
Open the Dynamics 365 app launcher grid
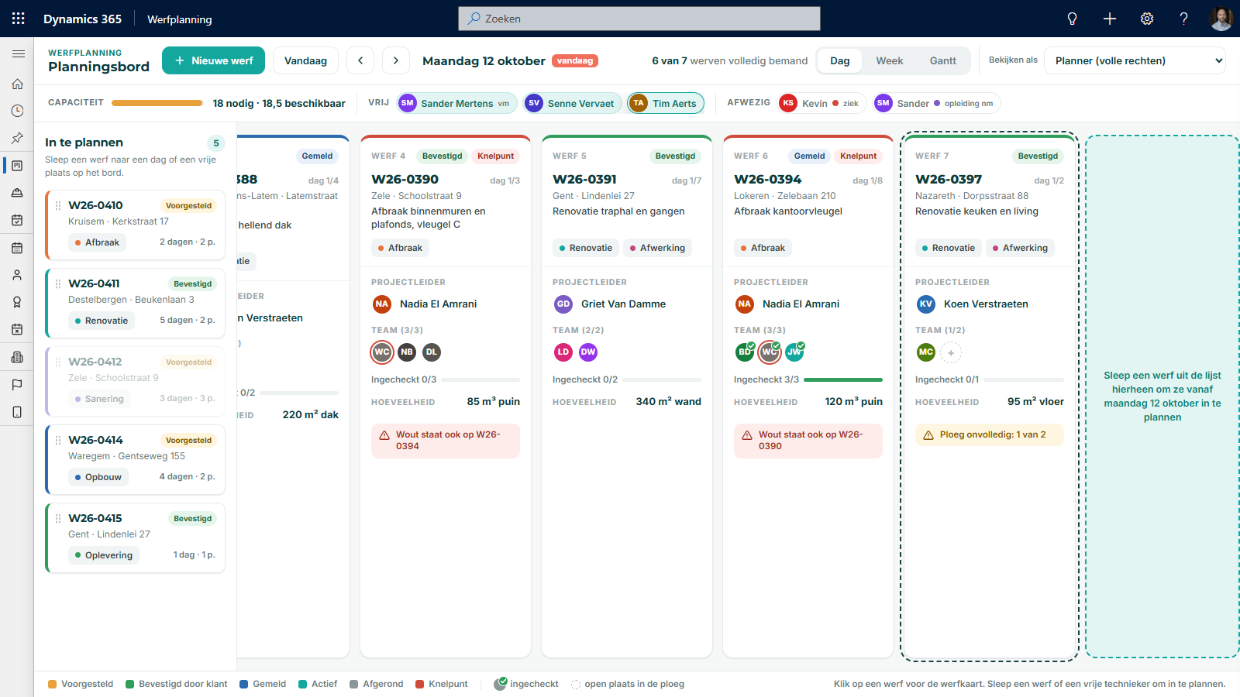19,19
